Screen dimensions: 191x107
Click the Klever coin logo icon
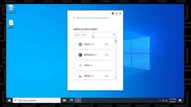pos(80,76)
